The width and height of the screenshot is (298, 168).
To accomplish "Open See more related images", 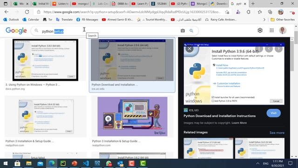I will [277, 133].
